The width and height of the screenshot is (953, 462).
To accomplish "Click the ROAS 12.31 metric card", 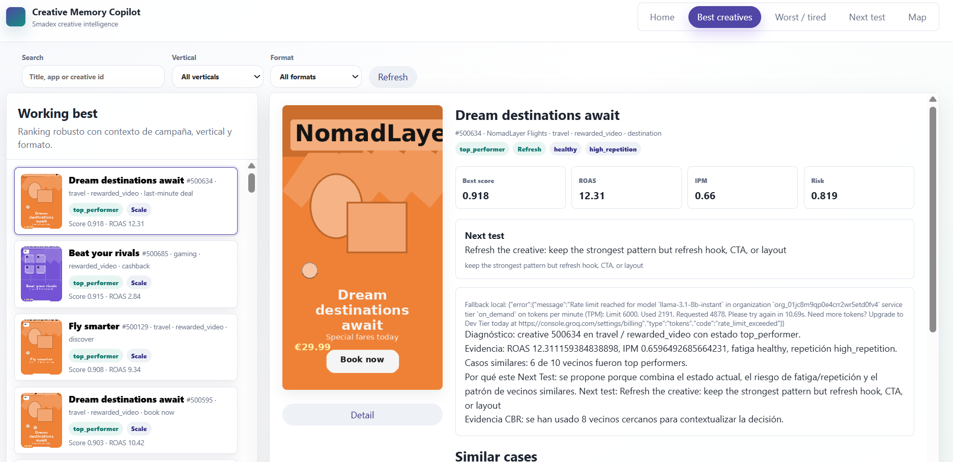I will click(626, 188).
